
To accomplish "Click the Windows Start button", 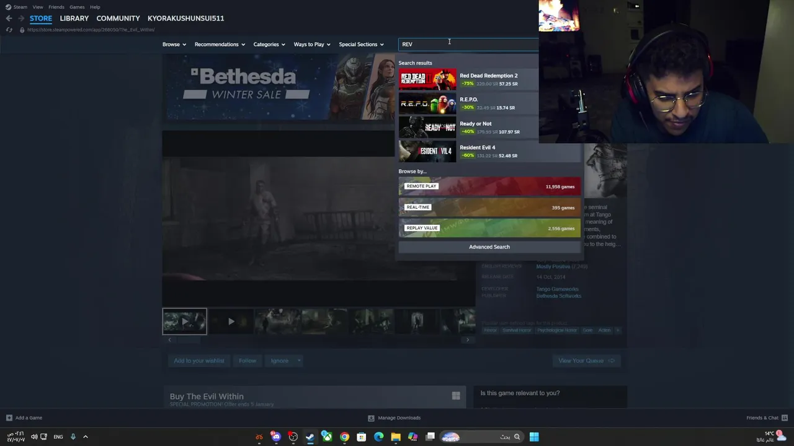I will point(534,437).
